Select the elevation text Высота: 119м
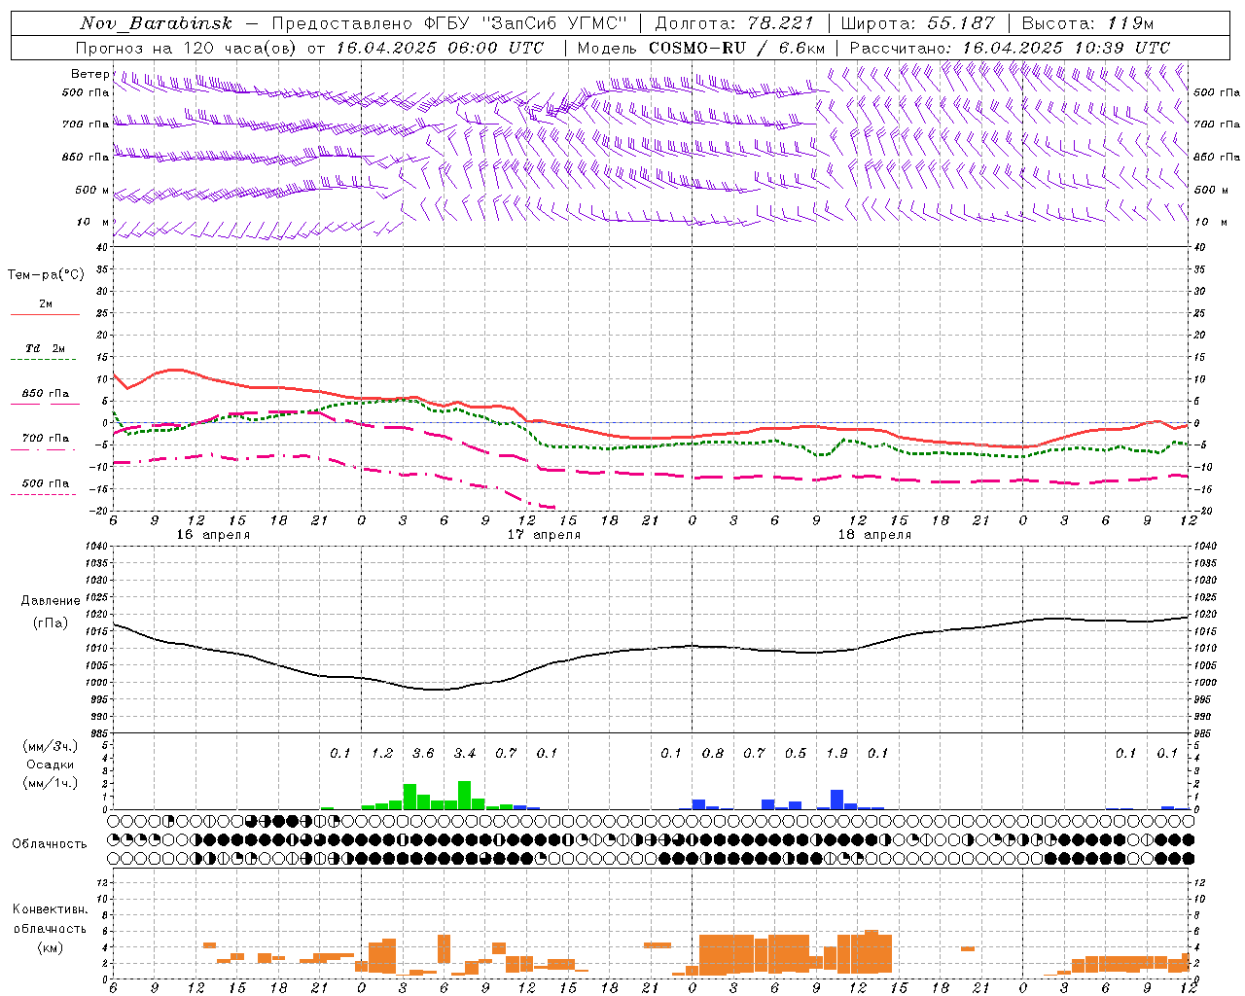Image resolution: width=1245 pixels, height=996 pixels. coord(1087,23)
